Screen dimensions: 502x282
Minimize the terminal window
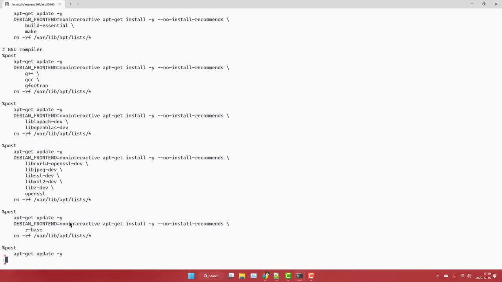tap(472, 4)
